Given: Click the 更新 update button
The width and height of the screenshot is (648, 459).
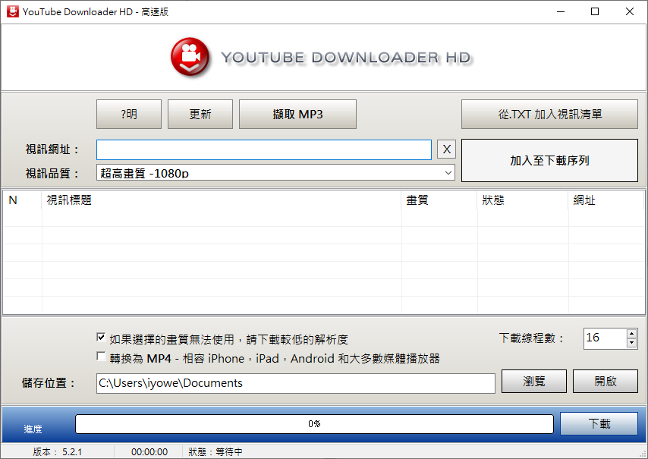Looking at the screenshot, I should coord(200,114).
